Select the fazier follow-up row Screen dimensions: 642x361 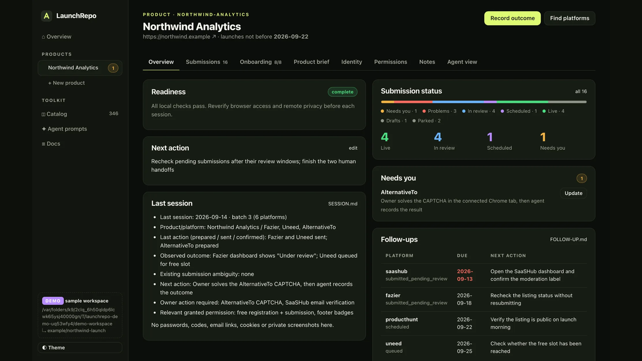484,299
